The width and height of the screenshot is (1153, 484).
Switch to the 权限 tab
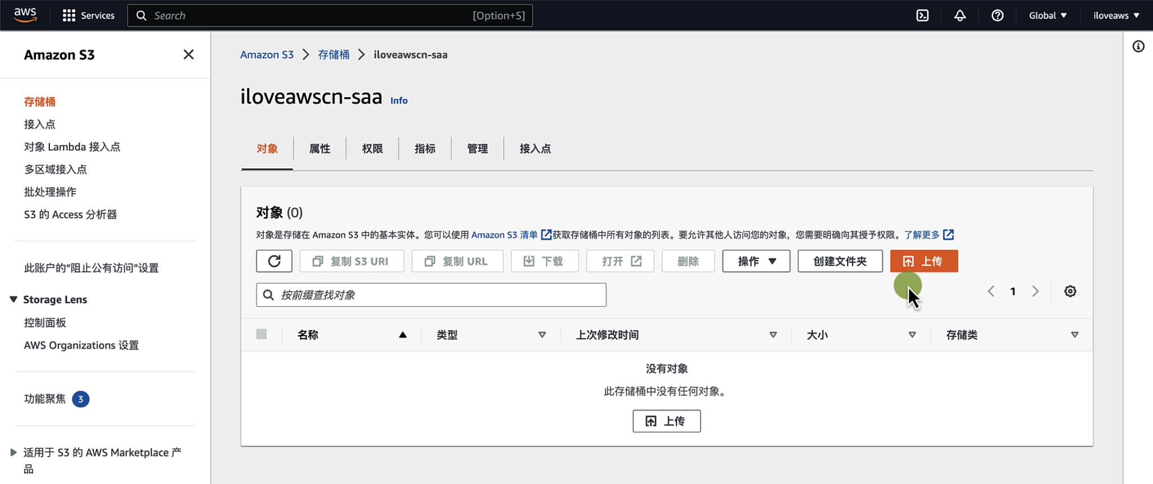[372, 149]
